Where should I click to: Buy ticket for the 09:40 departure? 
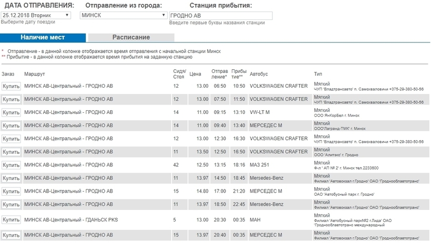click(11, 126)
